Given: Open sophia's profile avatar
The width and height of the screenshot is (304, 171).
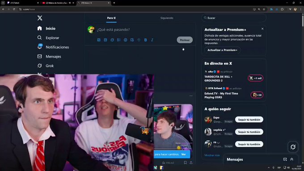Looking at the screenshot, I should point(208,132).
